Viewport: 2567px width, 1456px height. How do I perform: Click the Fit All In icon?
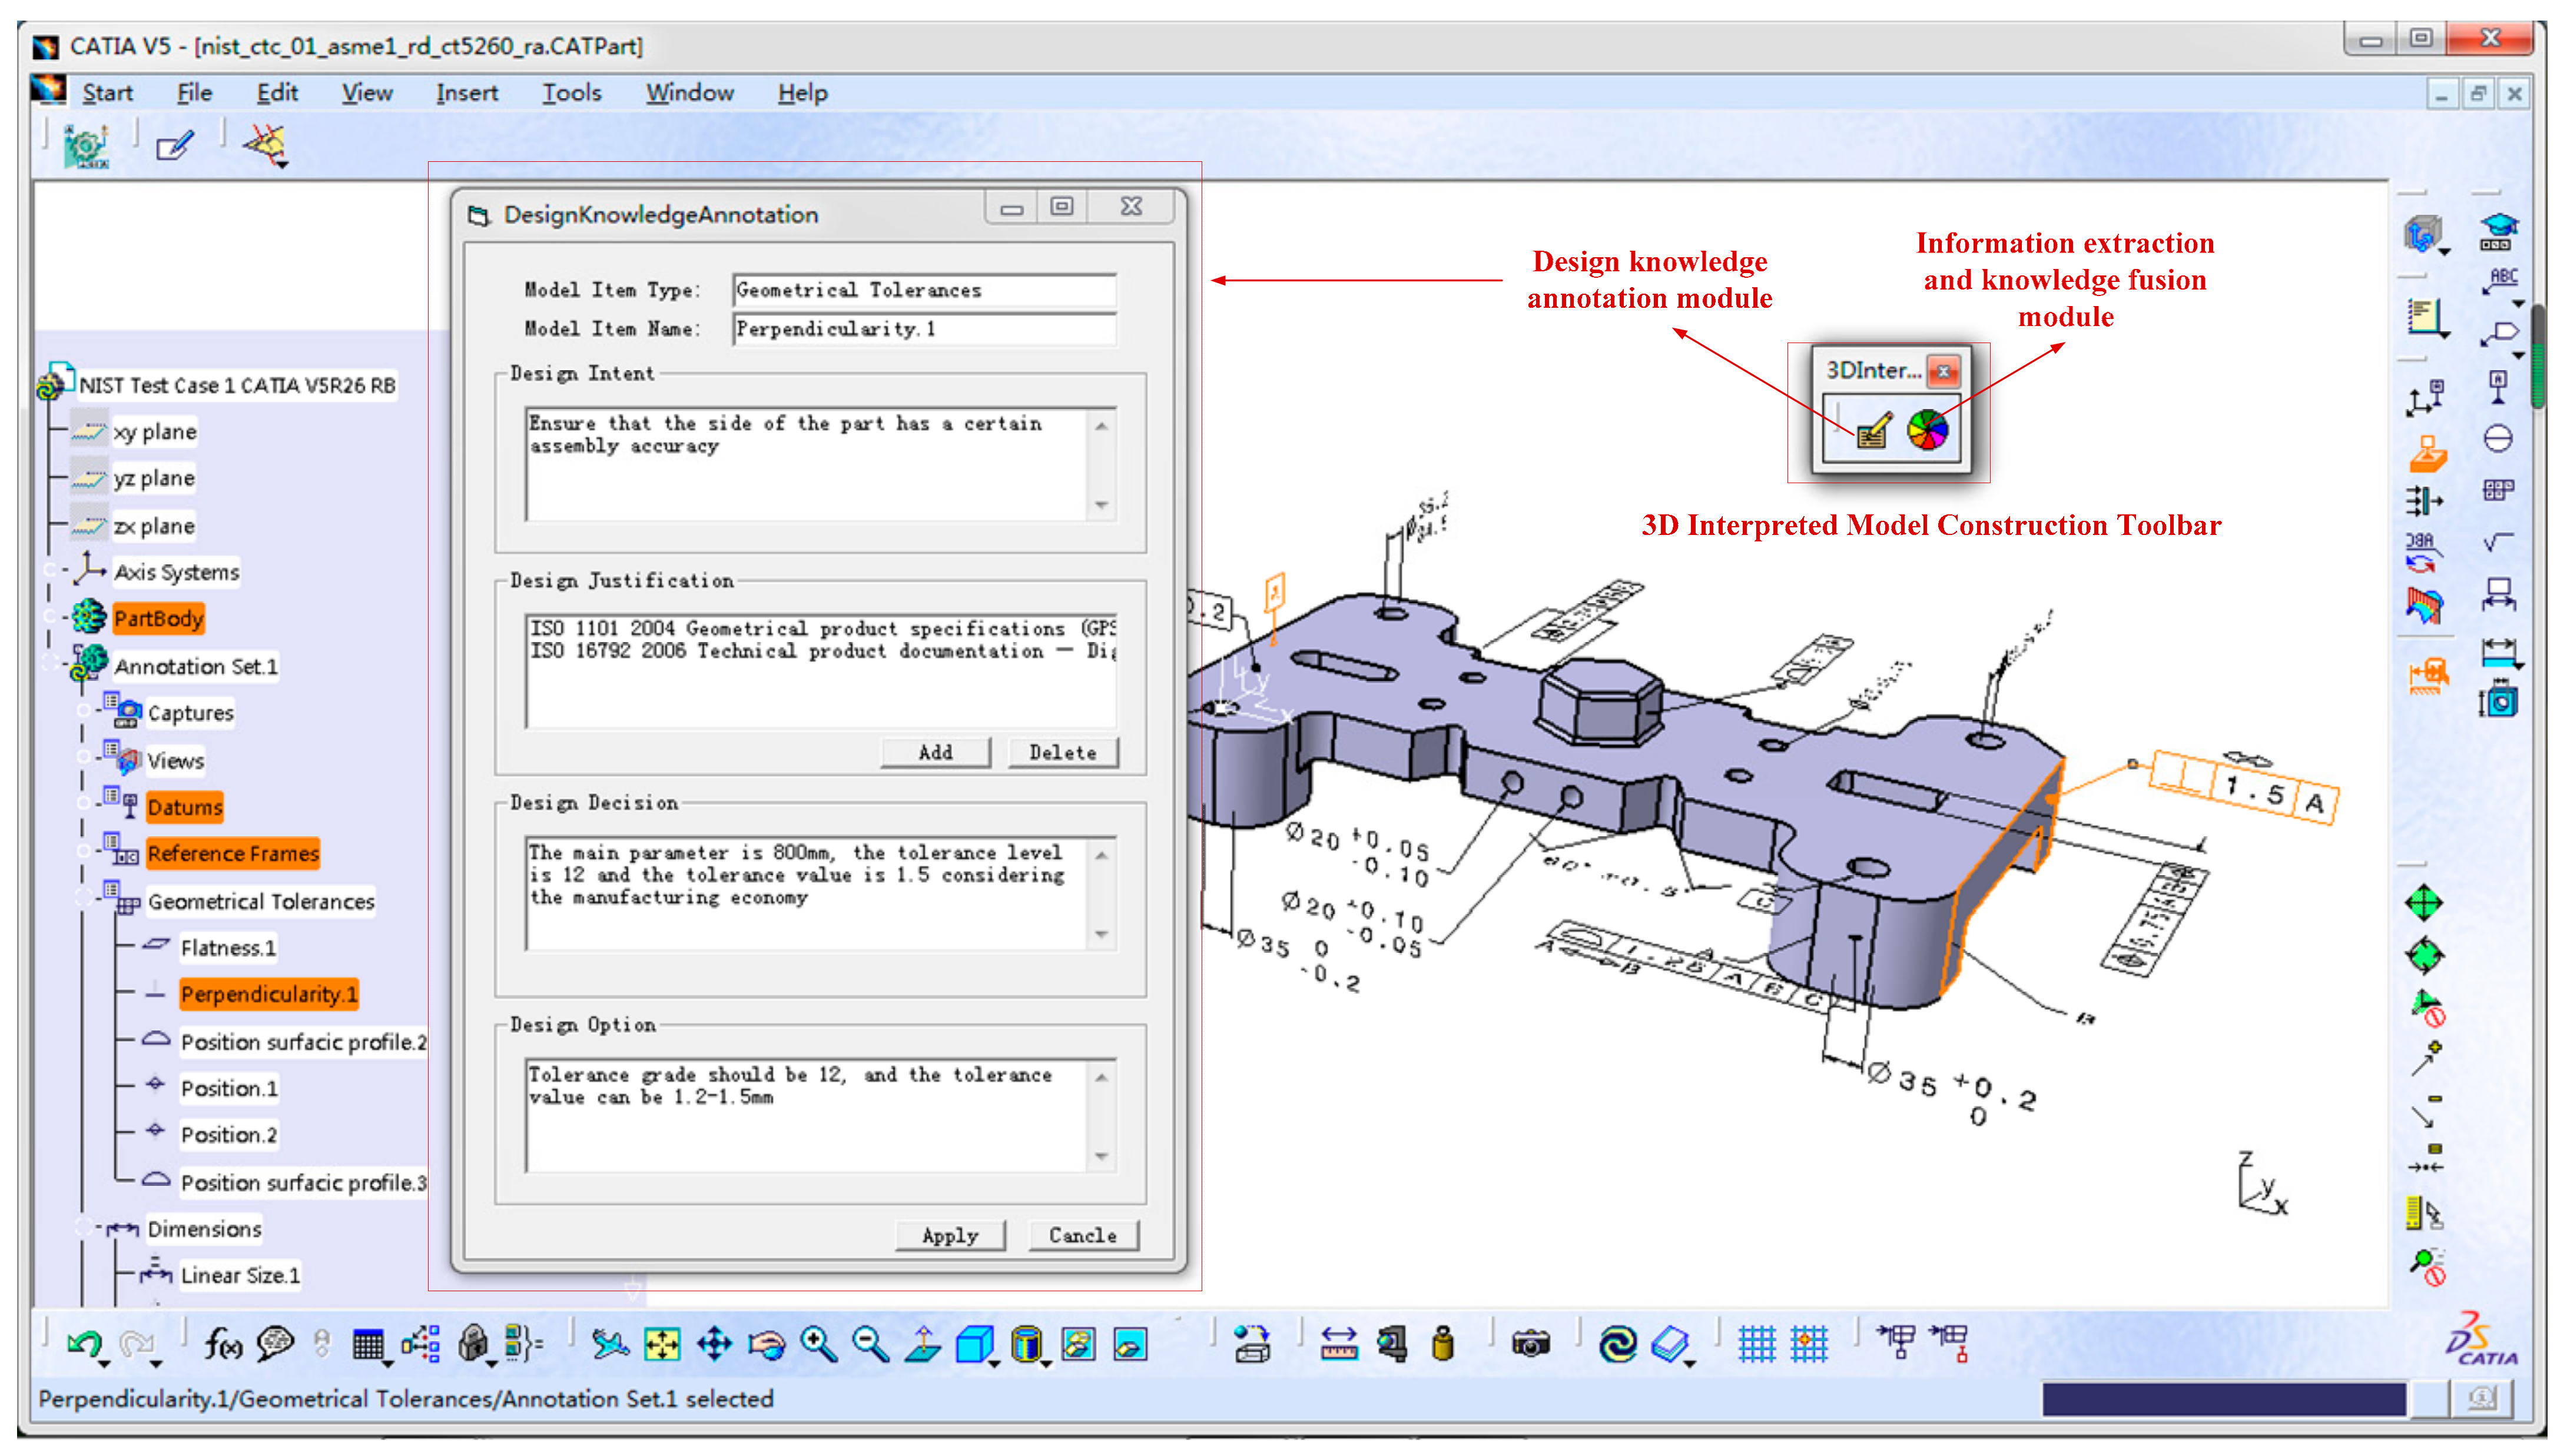pyautogui.click(x=661, y=1344)
